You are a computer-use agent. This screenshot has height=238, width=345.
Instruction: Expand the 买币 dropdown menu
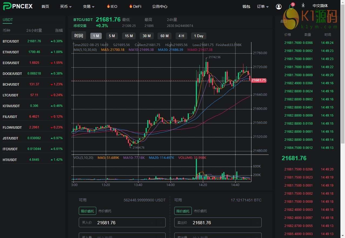(x=66, y=6)
